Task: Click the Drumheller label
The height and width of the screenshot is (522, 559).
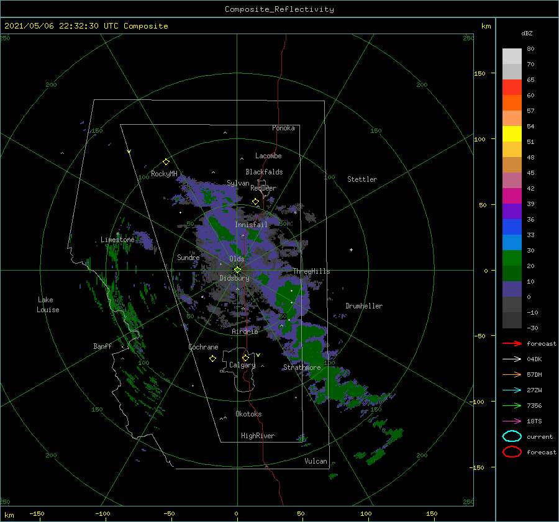Action: (364, 306)
